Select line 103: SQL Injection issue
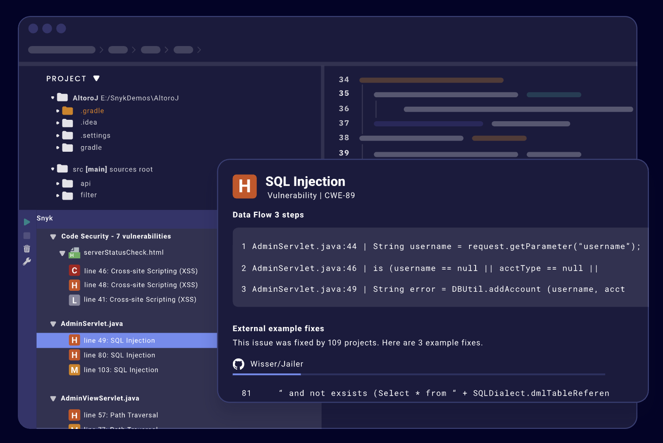The width and height of the screenshot is (663, 443). [121, 370]
